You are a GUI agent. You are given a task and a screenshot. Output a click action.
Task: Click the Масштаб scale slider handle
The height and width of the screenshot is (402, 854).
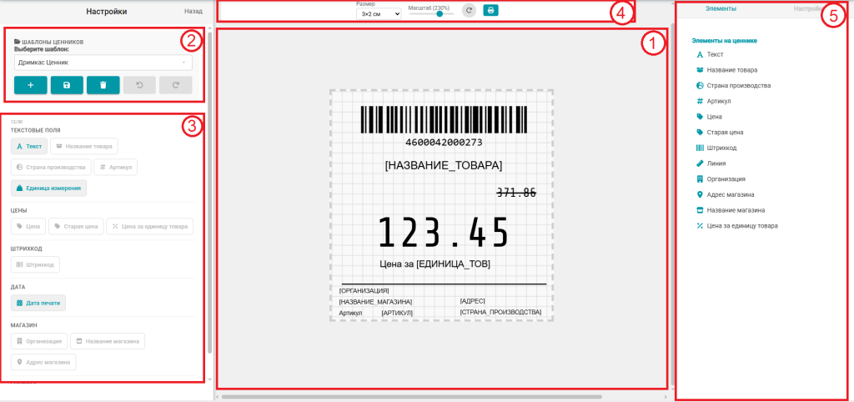point(440,13)
